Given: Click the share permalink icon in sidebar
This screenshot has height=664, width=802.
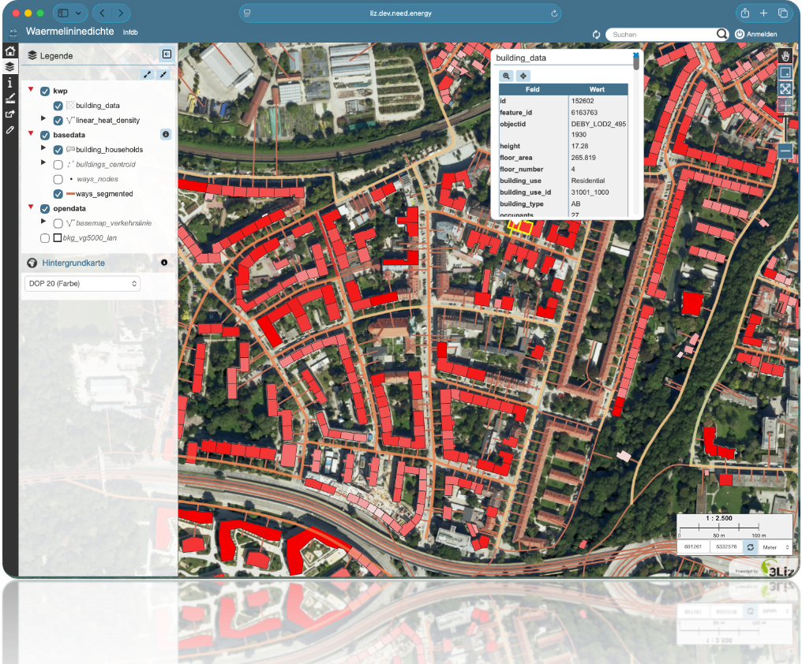Looking at the screenshot, I should tap(10, 114).
